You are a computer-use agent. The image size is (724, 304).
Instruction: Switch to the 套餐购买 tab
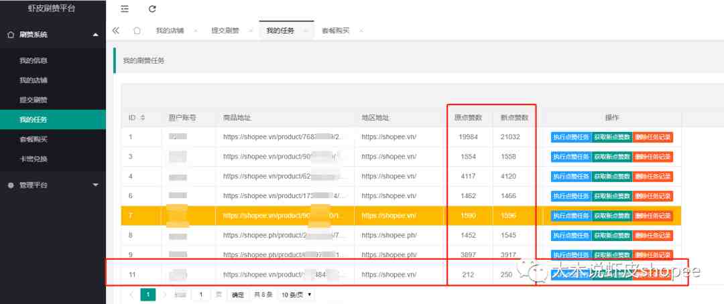tap(335, 31)
